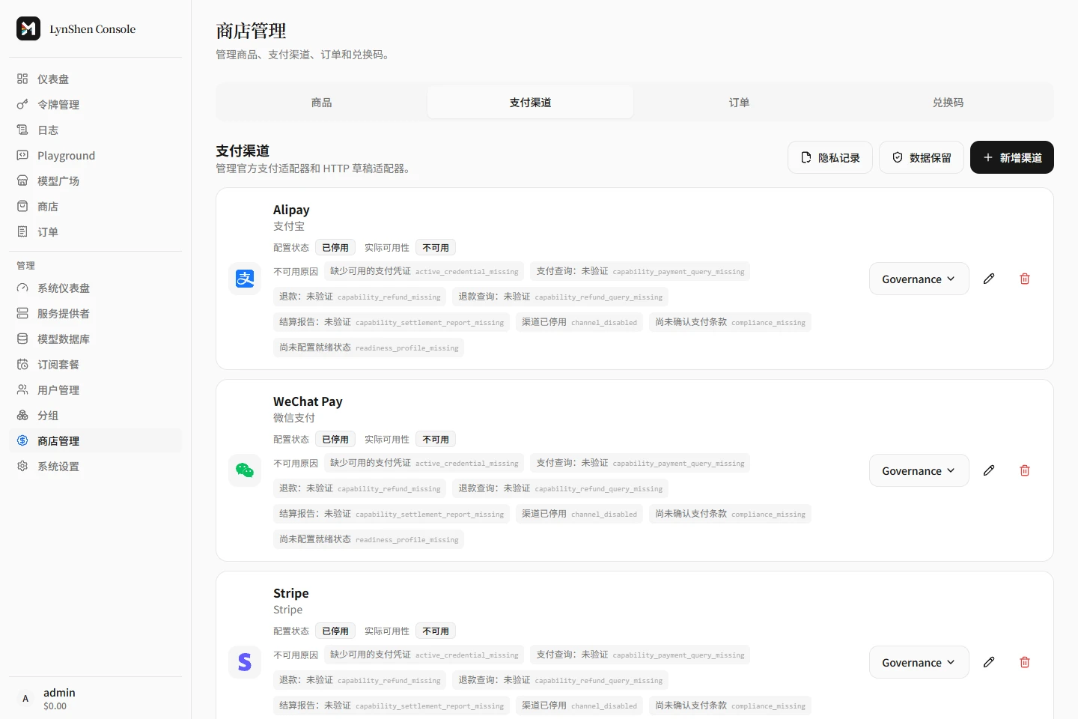This screenshot has width=1078, height=719.
Task: Expand the Governance dropdown for Alipay
Action: pyautogui.click(x=919, y=279)
